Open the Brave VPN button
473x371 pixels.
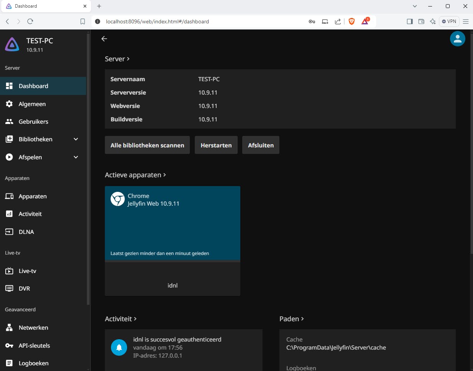pos(449,21)
